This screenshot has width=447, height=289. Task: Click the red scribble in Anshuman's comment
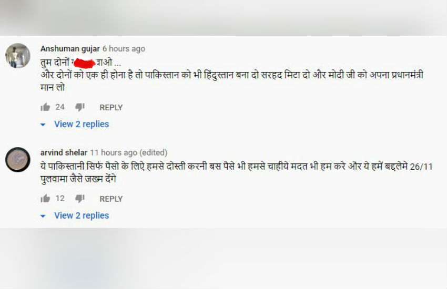point(84,63)
